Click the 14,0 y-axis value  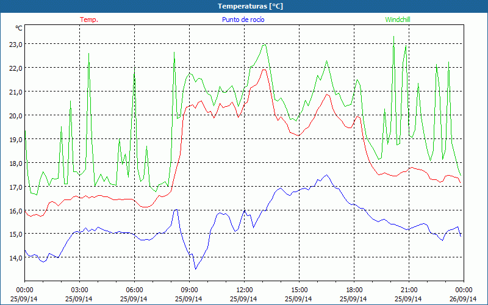click(16, 257)
